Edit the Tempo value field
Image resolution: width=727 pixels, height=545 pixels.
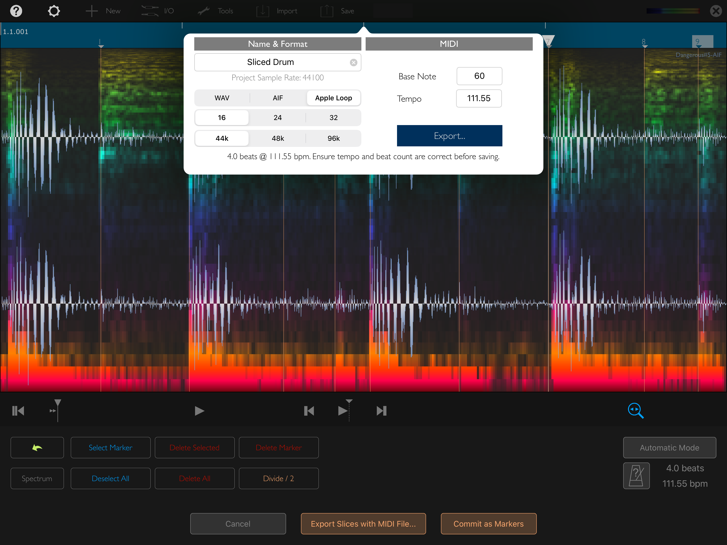pos(478,98)
